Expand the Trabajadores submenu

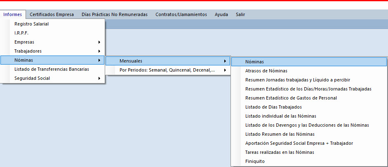click(x=28, y=51)
